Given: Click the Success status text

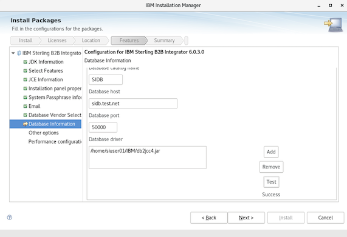Looking at the screenshot, I should point(271,195).
